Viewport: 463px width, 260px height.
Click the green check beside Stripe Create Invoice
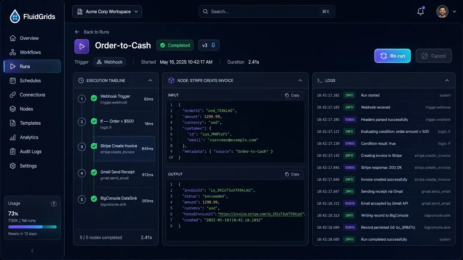coord(94,146)
